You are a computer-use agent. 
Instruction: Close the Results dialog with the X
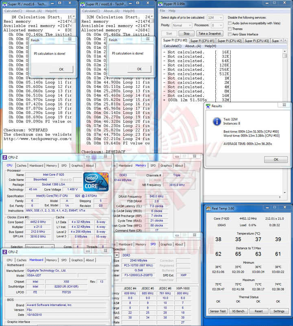click(x=284, y=105)
